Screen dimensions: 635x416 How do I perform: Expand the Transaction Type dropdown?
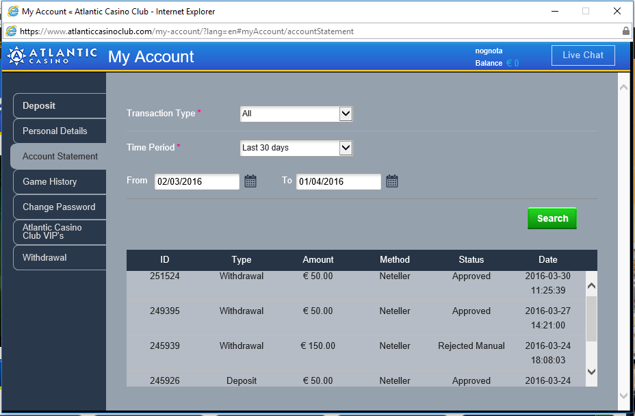(x=346, y=114)
